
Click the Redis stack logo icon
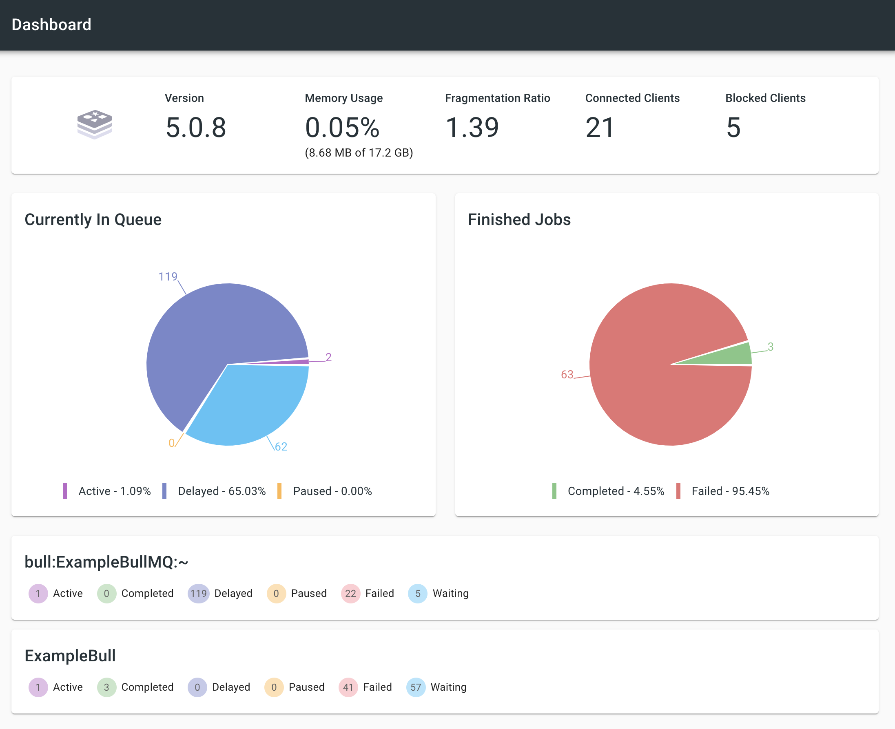[x=95, y=124]
